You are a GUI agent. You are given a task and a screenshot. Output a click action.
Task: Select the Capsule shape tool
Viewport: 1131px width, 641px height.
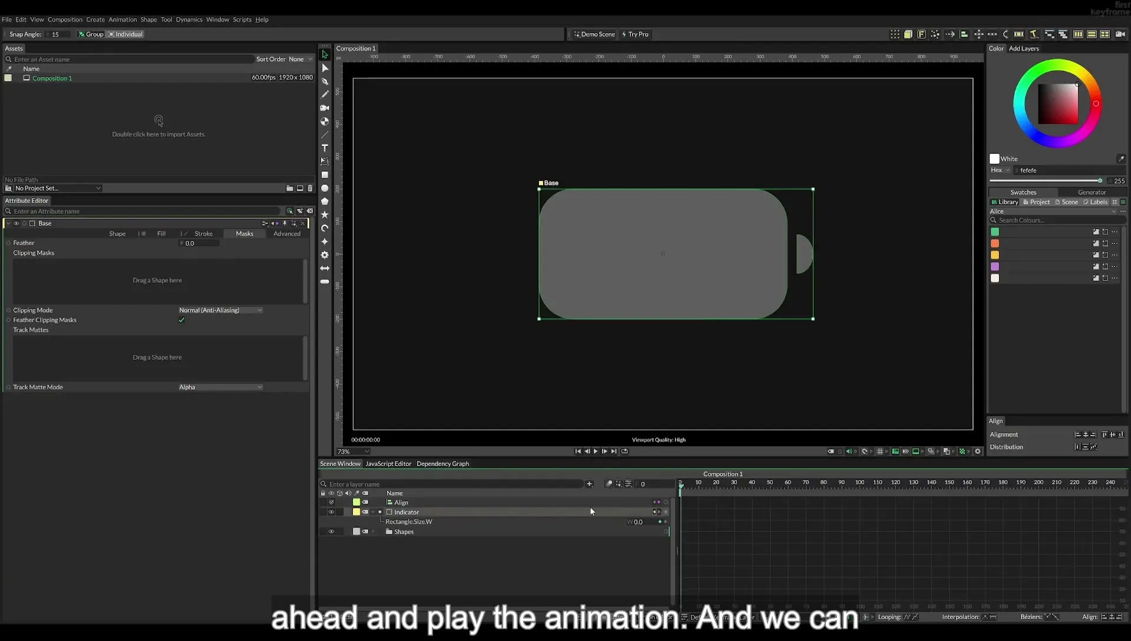325,282
